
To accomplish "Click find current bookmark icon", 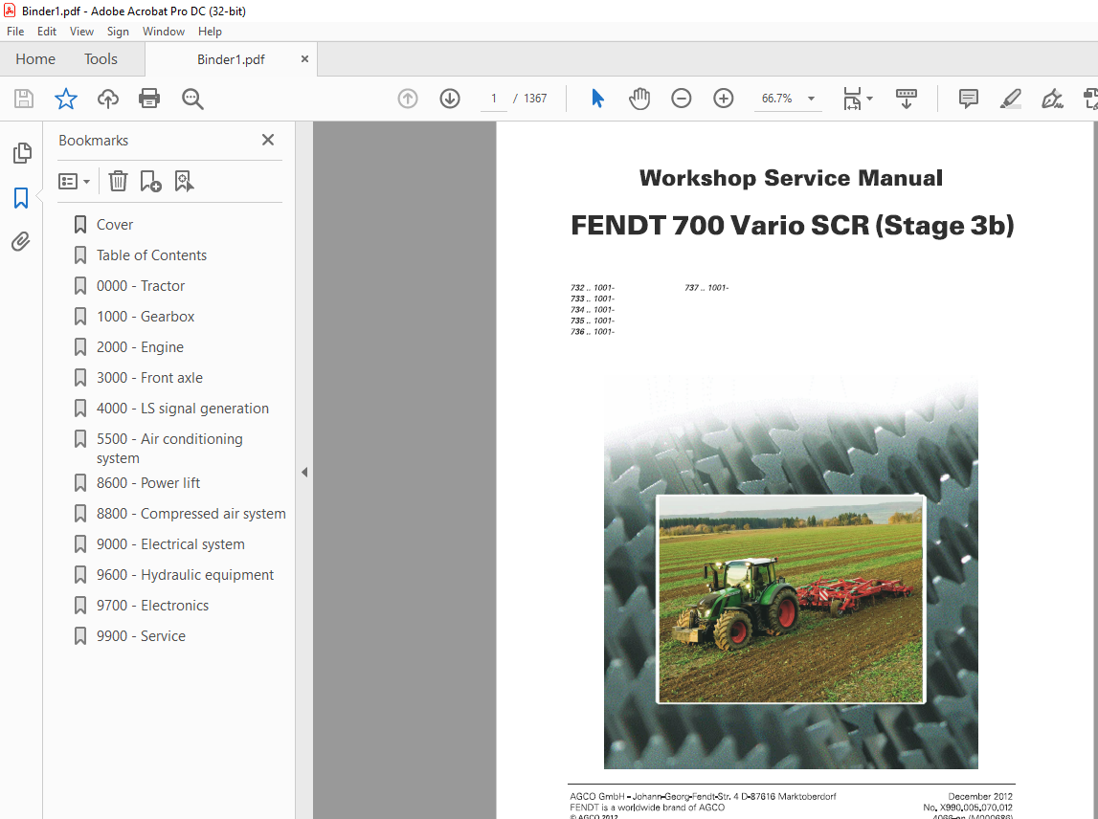I will pos(184,181).
